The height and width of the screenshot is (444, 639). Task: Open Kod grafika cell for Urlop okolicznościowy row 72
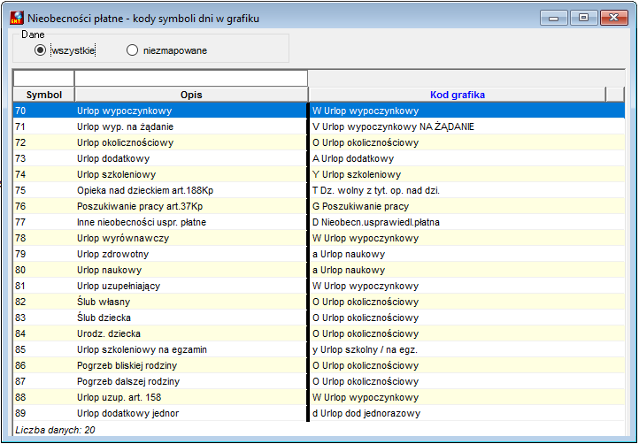click(467, 142)
